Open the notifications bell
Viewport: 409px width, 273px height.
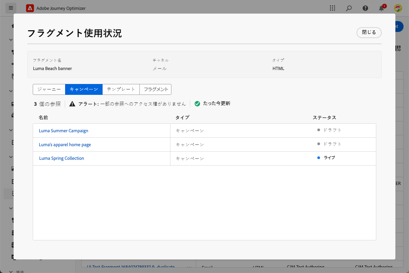pos(382,8)
